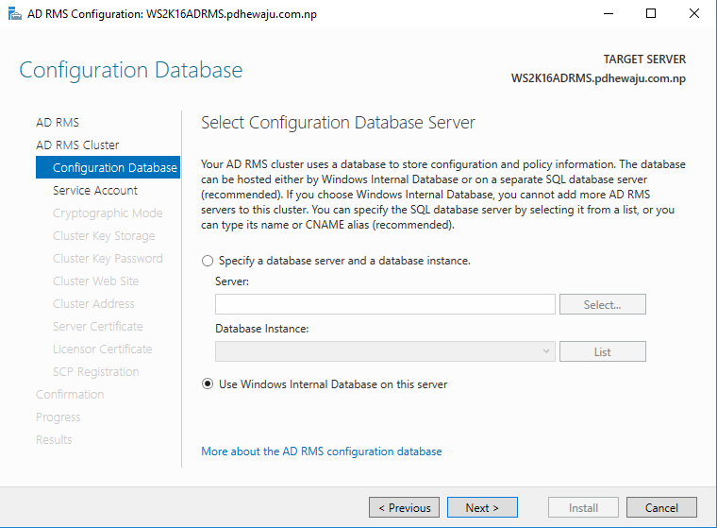Screen dimensions: 717x528
Task: Click the List instances button
Action: pos(602,351)
